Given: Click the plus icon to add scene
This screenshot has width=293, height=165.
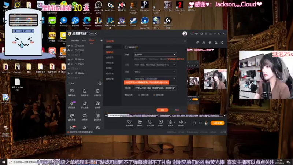Looking at the screenshot, I should click(101, 40).
